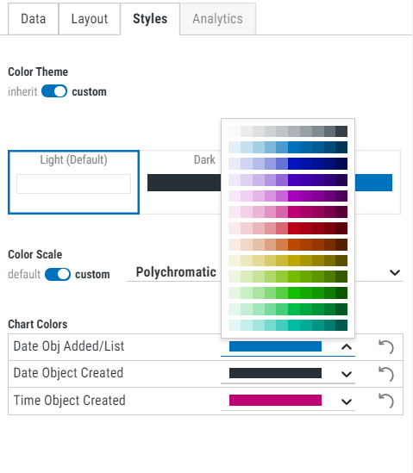The height and width of the screenshot is (473, 413).
Task: Select the Dark theme
Action: [x=181, y=182]
